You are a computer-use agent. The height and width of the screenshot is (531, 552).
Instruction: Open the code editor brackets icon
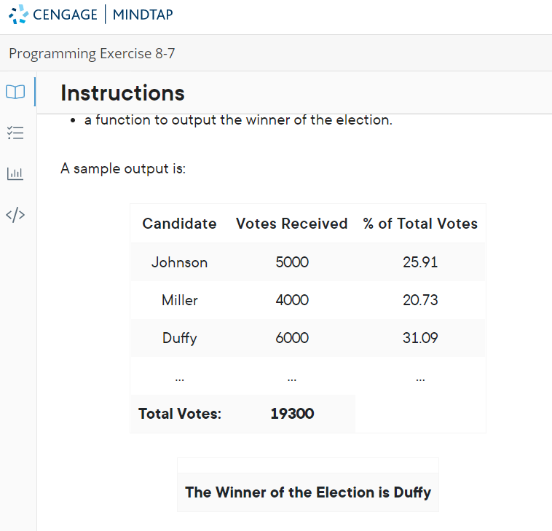pyautogui.click(x=15, y=215)
